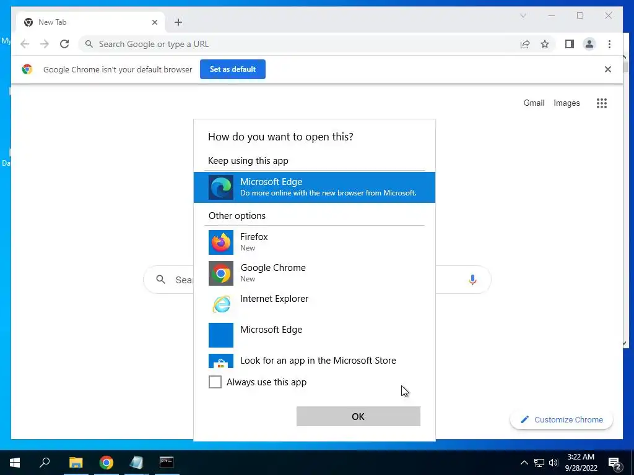Image resolution: width=634 pixels, height=475 pixels.
Task: Confirm the dialog with OK
Action: (358, 416)
